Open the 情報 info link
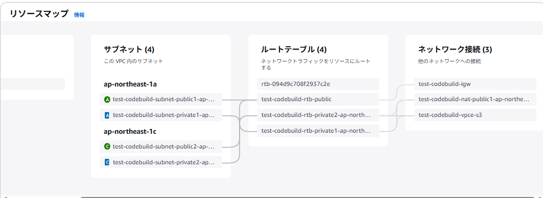This screenshot has width=543, height=198. click(79, 15)
